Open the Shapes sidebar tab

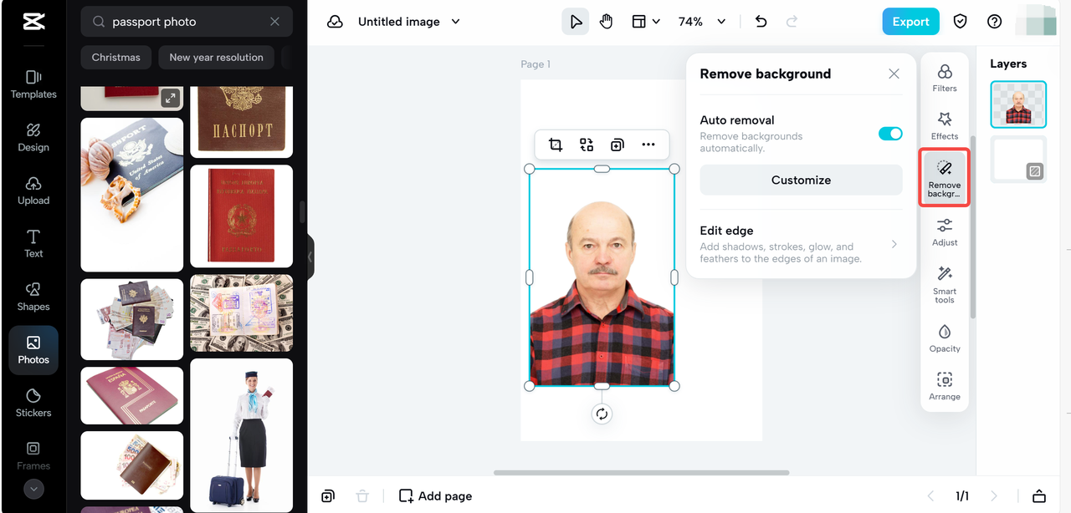pos(33,297)
